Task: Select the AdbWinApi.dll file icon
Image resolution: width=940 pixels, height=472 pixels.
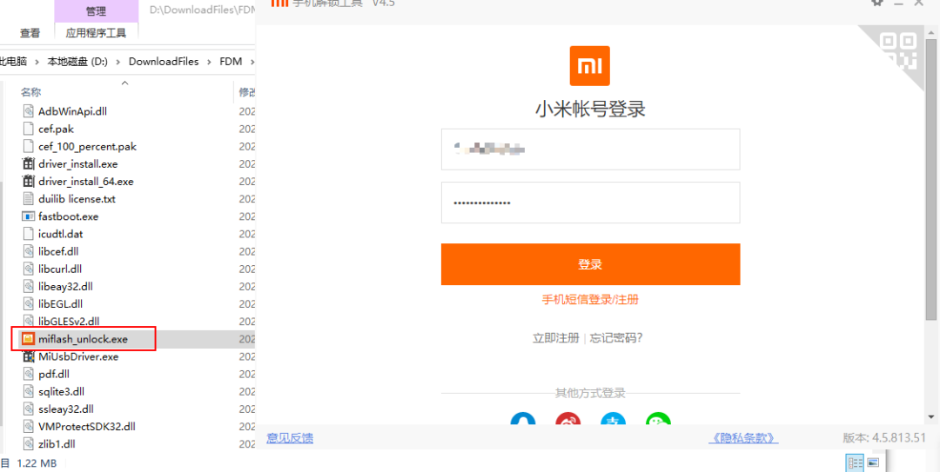Action: (x=28, y=110)
